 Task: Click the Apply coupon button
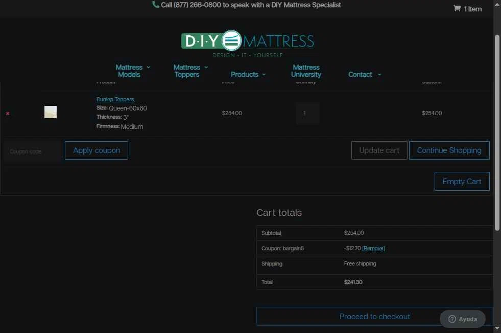pos(97,150)
